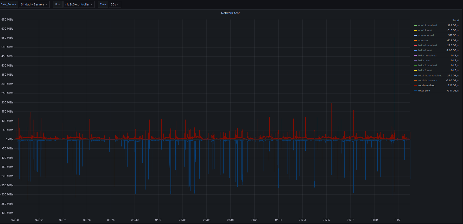Toggle the total-sent series in the legend
The height and width of the screenshot is (224, 463).
click(x=424, y=91)
